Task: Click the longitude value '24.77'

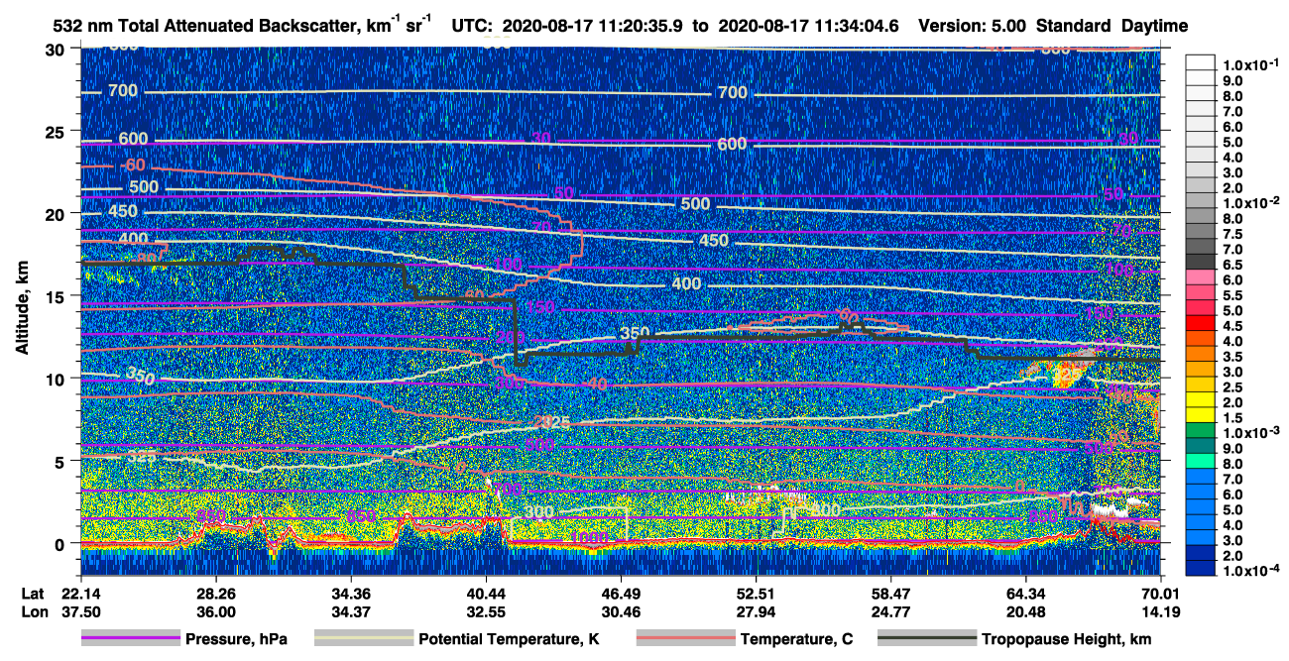Action: [x=890, y=612]
